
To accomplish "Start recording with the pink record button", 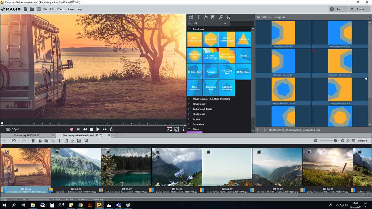I will [x=71, y=129].
